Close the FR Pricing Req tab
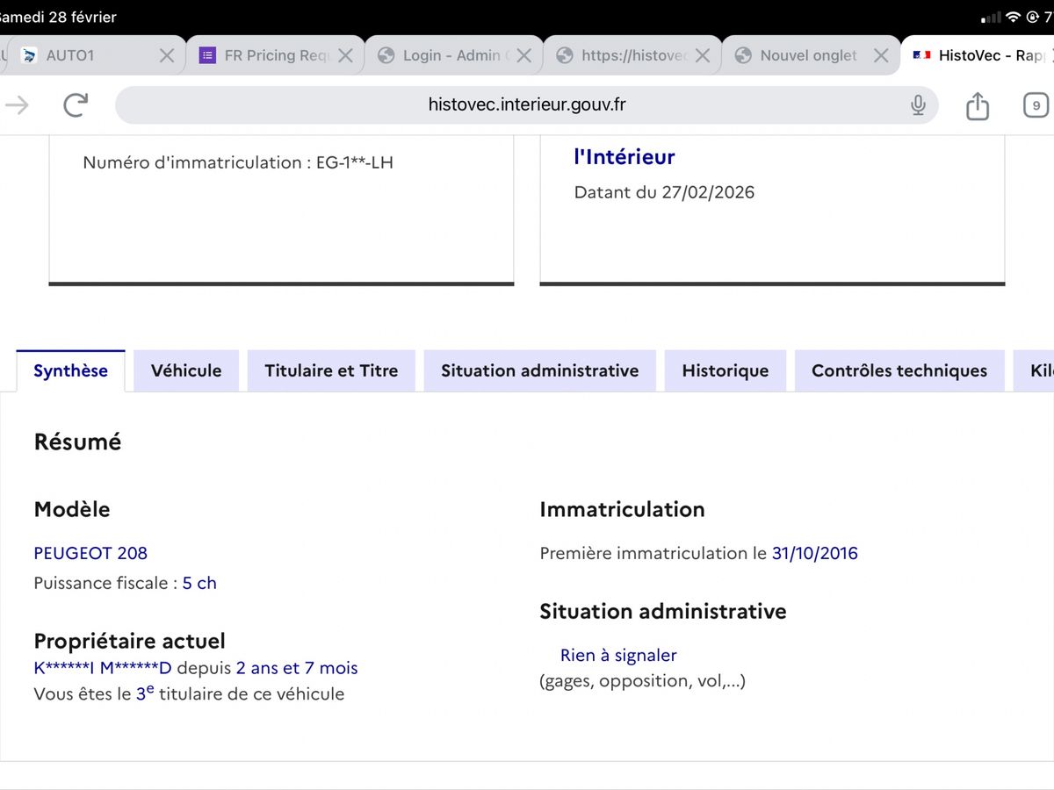This screenshot has height=790, width=1054. (x=345, y=55)
